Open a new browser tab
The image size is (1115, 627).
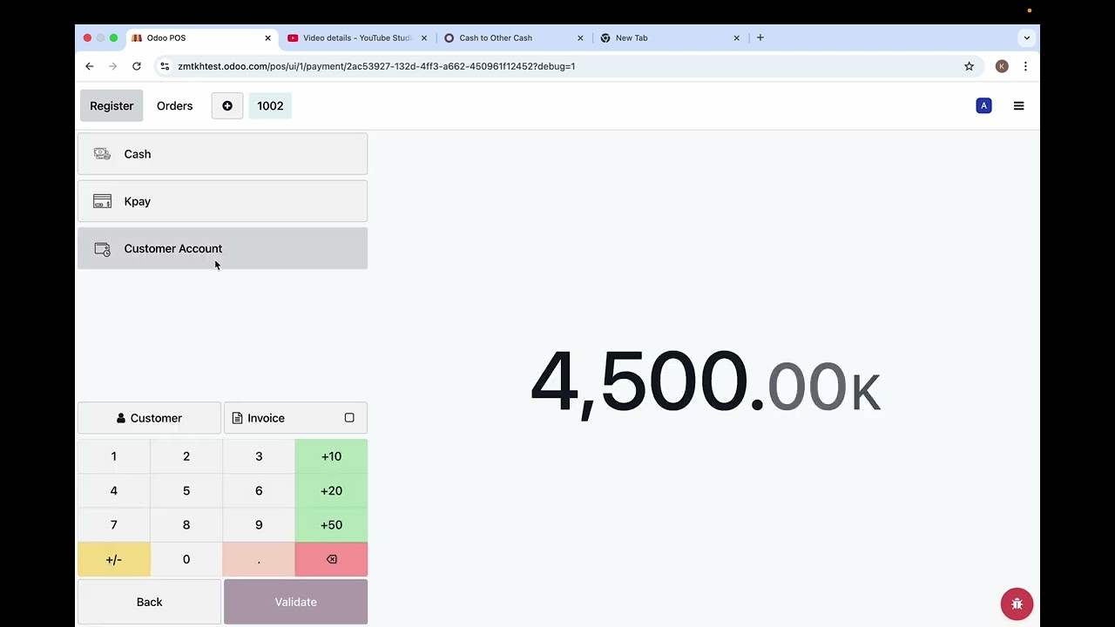760,37
